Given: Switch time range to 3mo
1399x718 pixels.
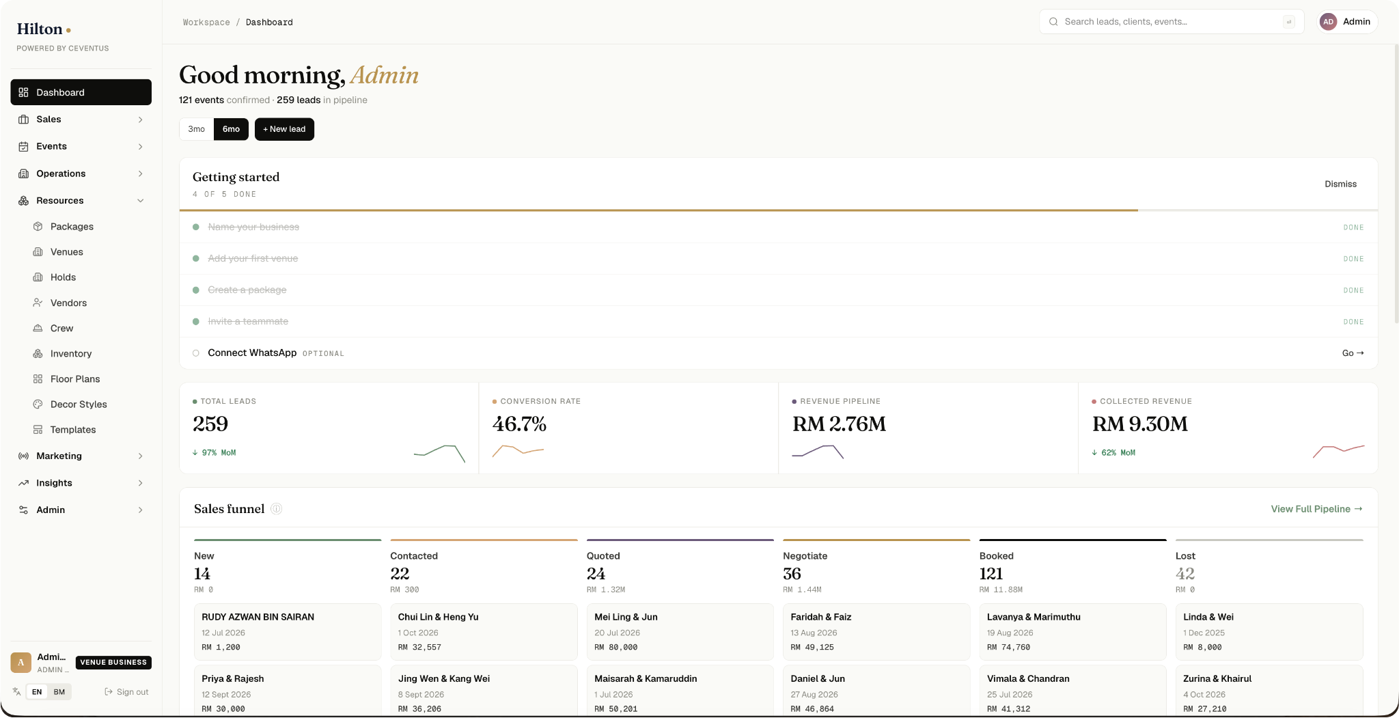Looking at the screenshot, I should tap(197, 129).
